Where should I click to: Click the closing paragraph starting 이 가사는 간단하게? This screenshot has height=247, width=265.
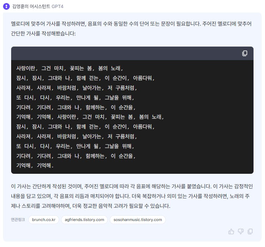coord(132,196)
